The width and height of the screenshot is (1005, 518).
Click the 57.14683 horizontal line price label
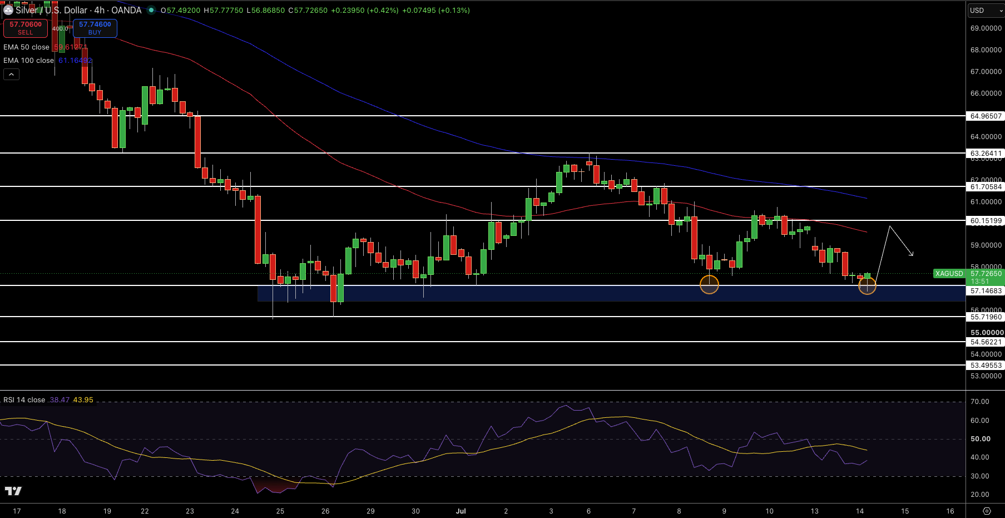click(986, 291)
